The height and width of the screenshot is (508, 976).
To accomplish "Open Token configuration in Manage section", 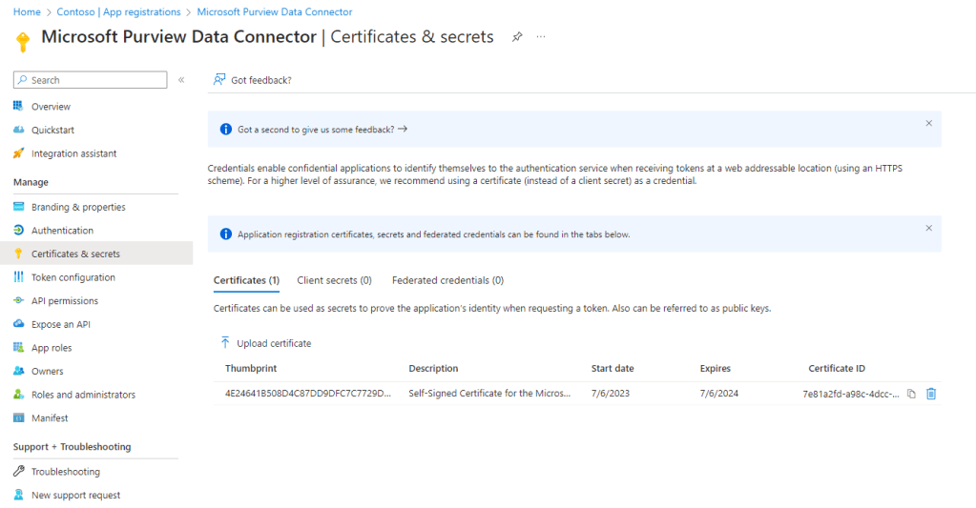I will coord(73,277).
